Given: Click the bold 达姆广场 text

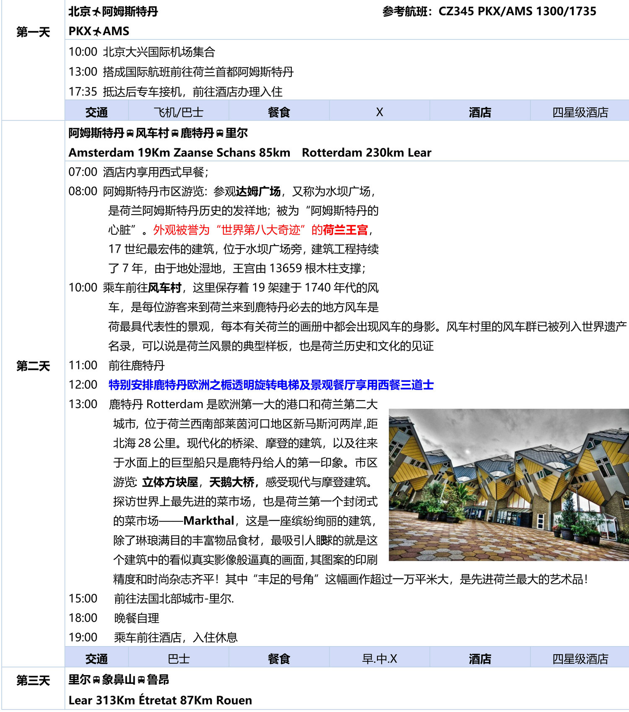Looking at the screenshot, I should tap(258, 191).
